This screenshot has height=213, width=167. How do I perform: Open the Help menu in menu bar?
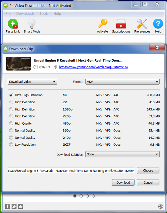(57, 14)
